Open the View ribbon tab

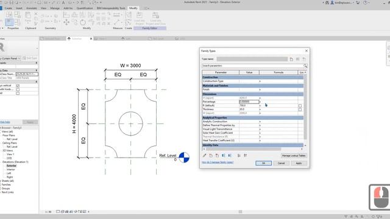pyautogui.click(x=43, y=8)
